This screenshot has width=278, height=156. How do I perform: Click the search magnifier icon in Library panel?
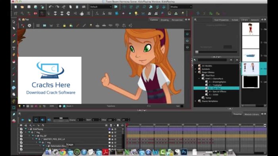pyautogui.click(x=195, y=60)
